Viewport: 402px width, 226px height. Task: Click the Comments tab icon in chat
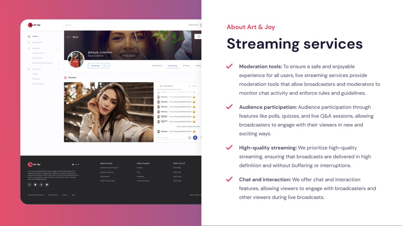pos(161,86)
